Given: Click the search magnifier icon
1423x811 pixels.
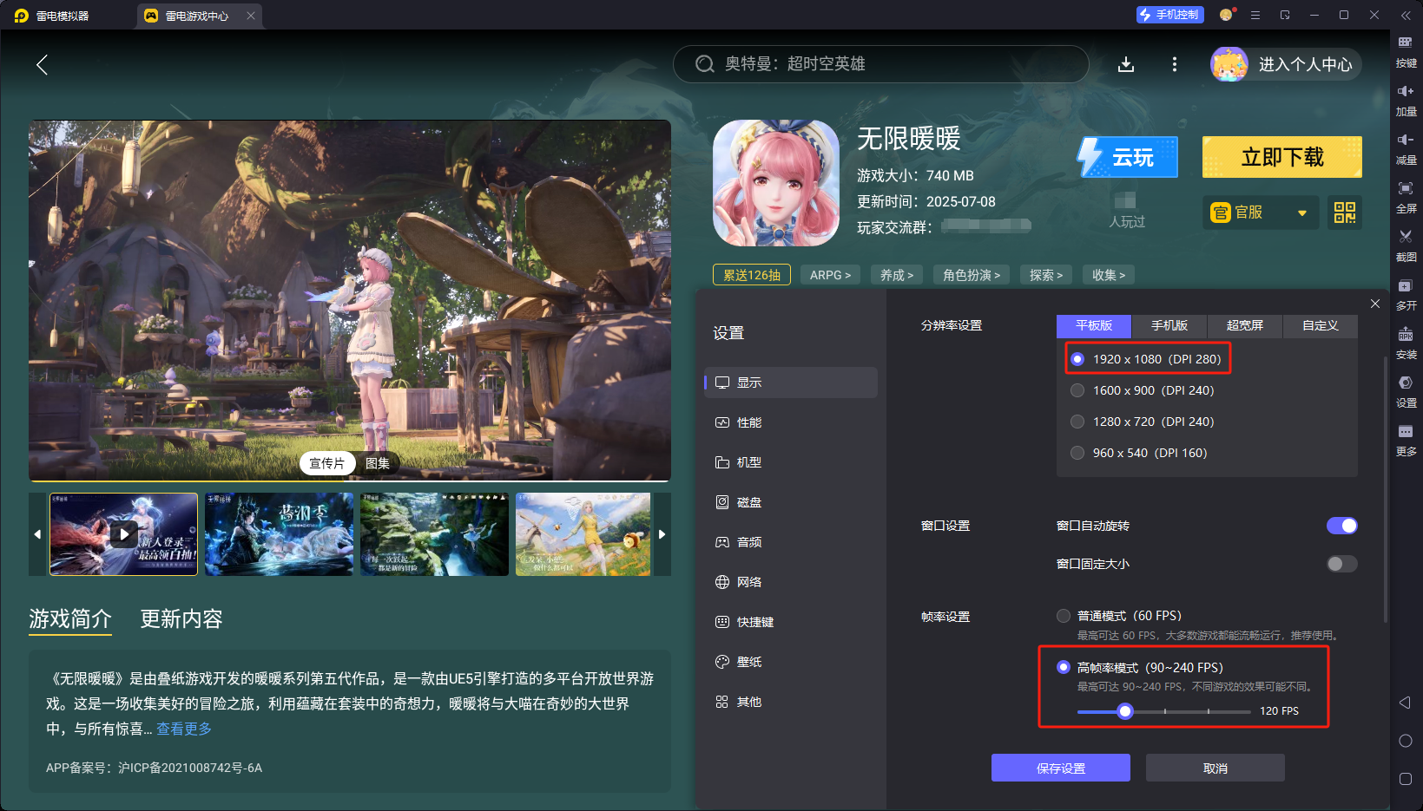Looking at the screenshot, I should [x=704, y=64].
